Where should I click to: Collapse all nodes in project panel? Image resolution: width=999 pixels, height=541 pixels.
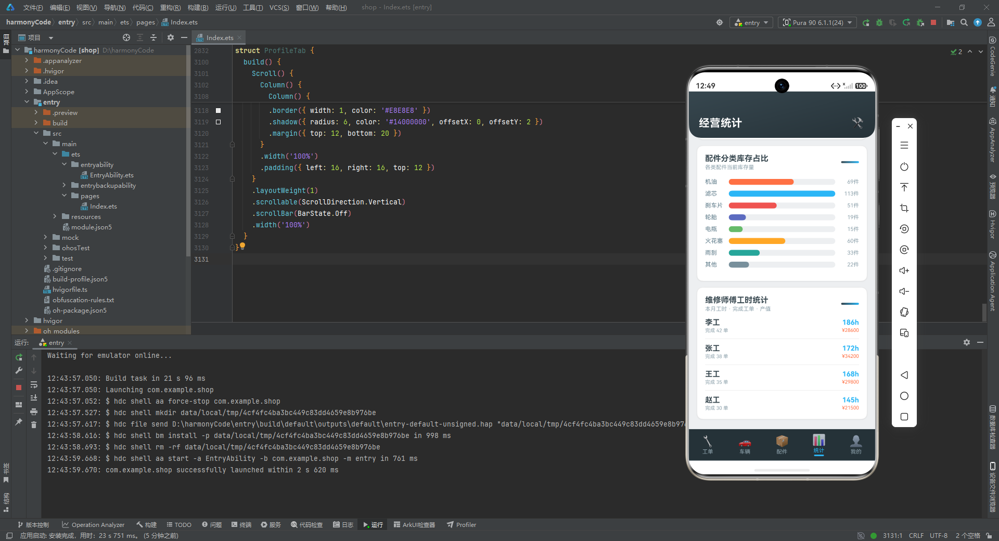153,37
